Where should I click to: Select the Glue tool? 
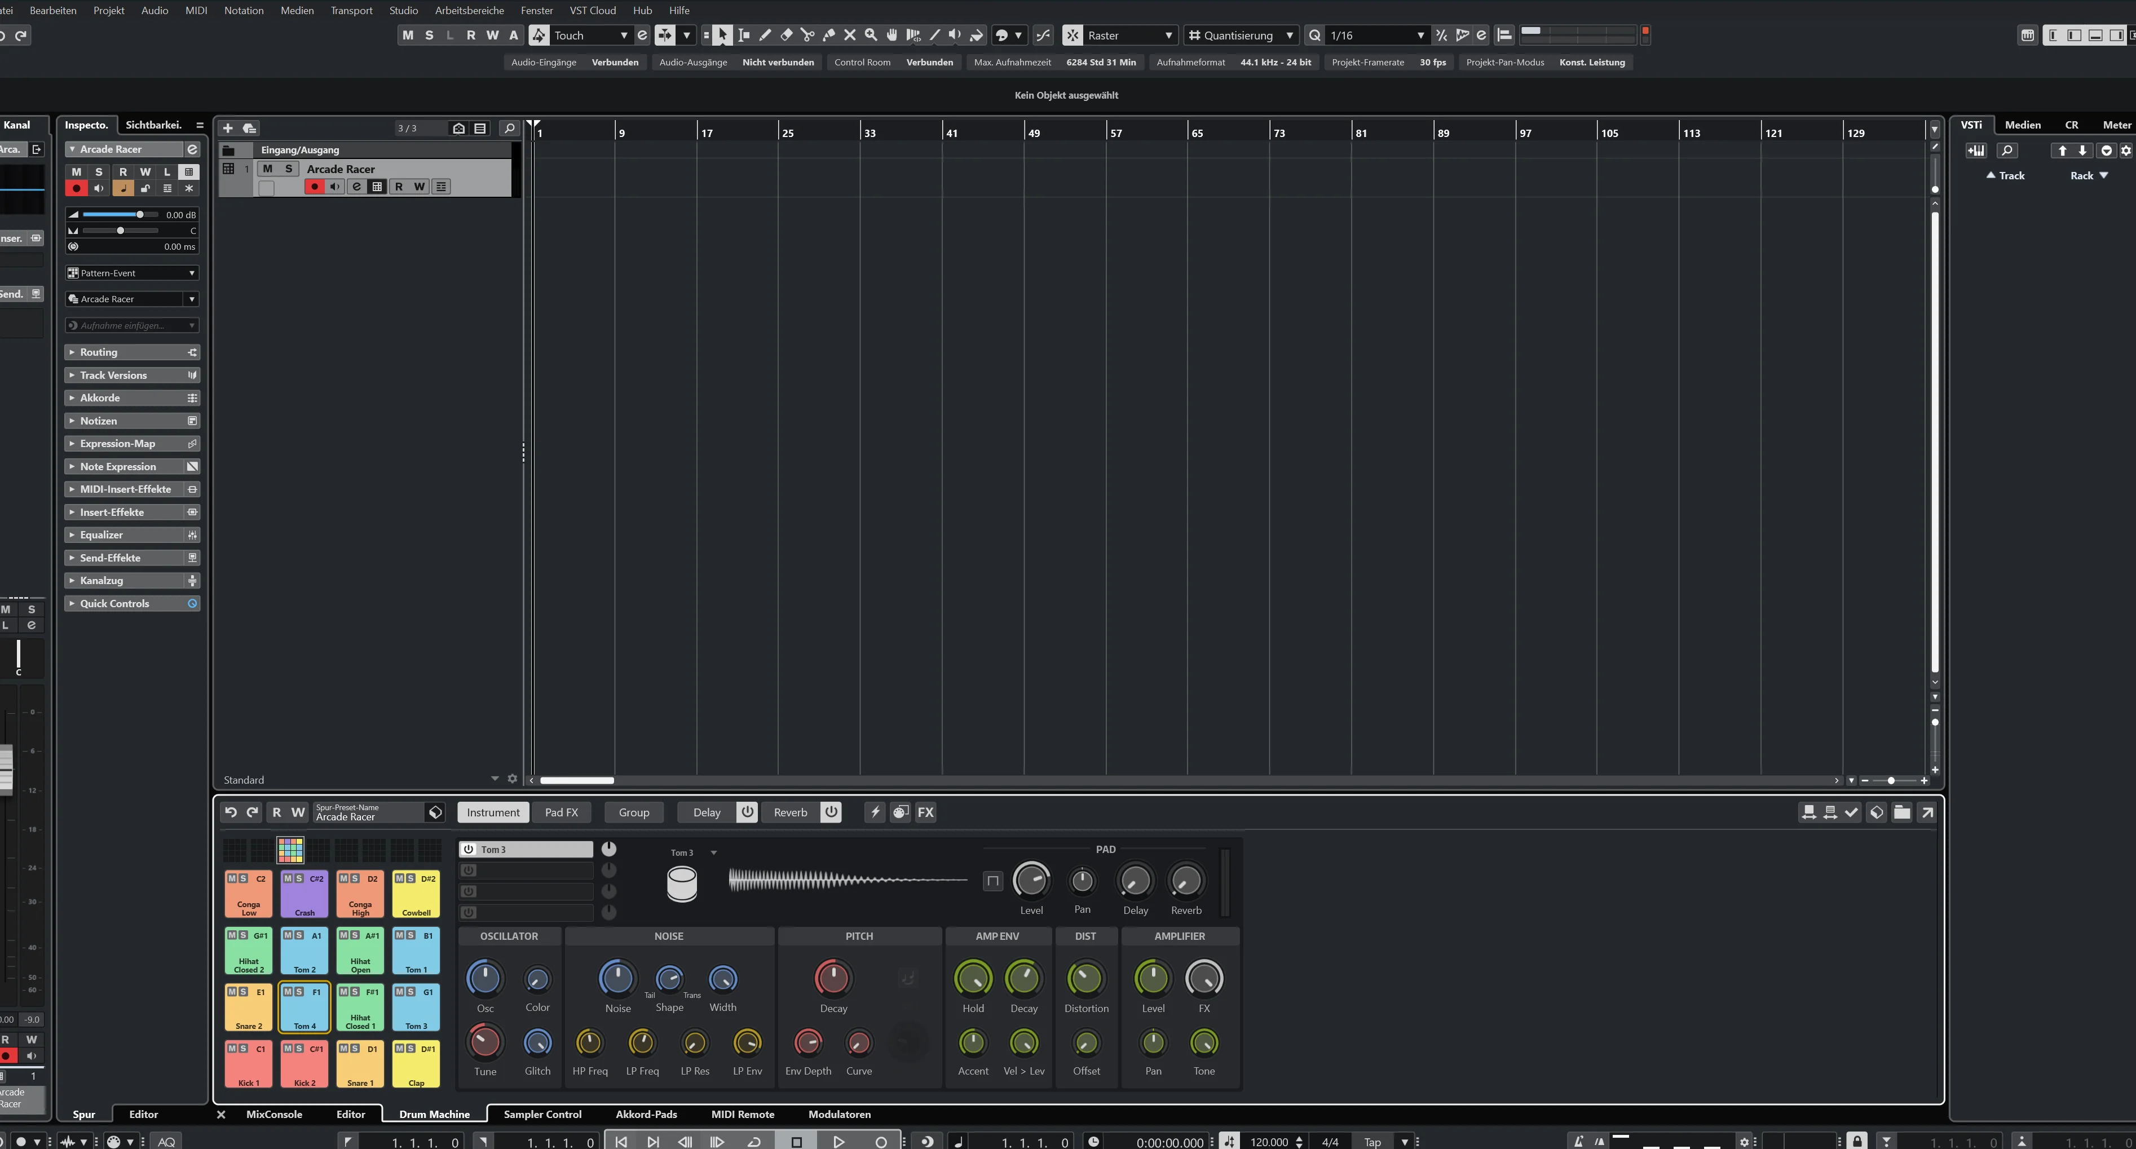coord(828,35)
